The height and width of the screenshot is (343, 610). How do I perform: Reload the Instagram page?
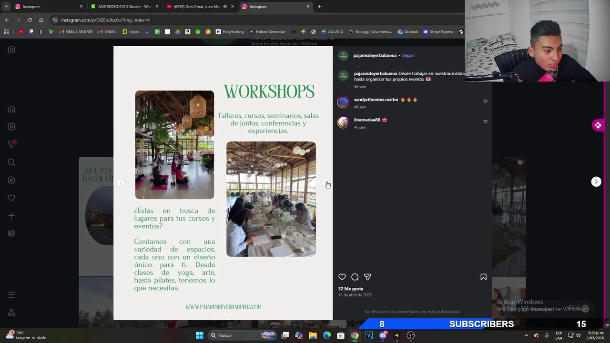point(30,20)
